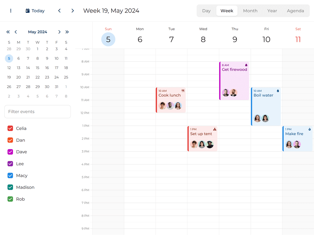The height and width of the screenshot is (235, 314).
Task: Toggle the magenta Dave calendar color box
Action: tap(10, 152)
